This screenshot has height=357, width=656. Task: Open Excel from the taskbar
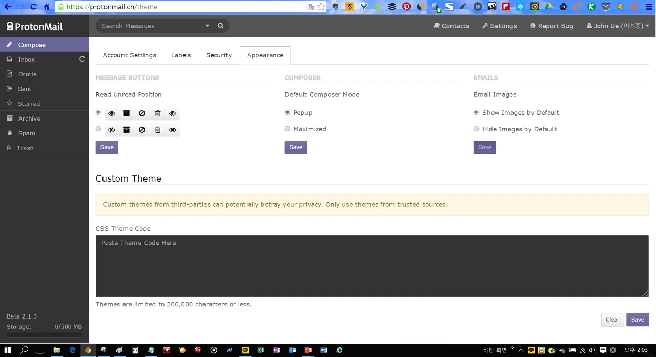(x=261, y=350)
